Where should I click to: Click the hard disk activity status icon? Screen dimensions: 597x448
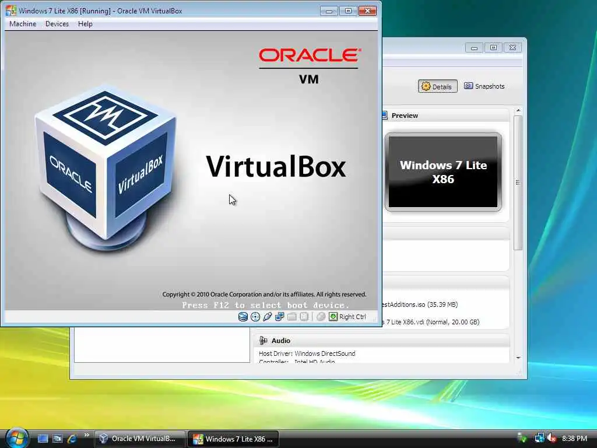click(x=243, y=317)
